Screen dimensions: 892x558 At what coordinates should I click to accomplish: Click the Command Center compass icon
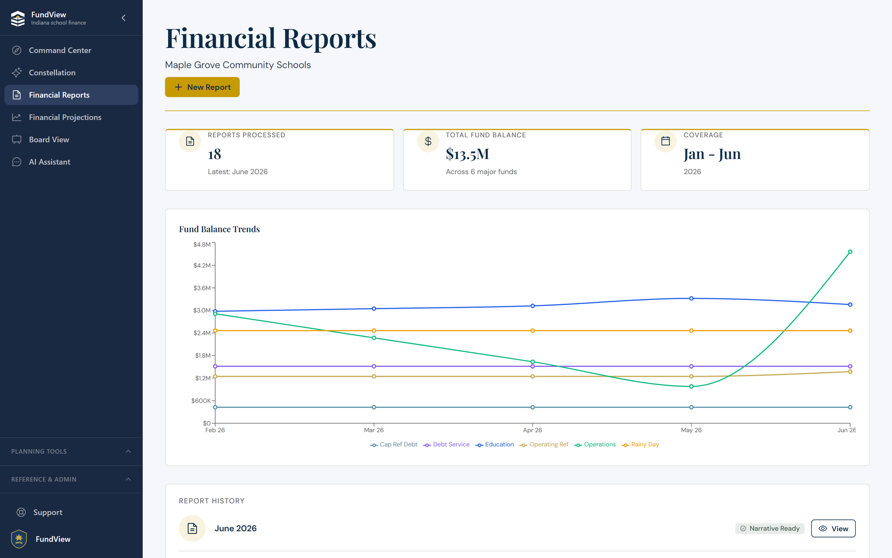tap(17, 50)
